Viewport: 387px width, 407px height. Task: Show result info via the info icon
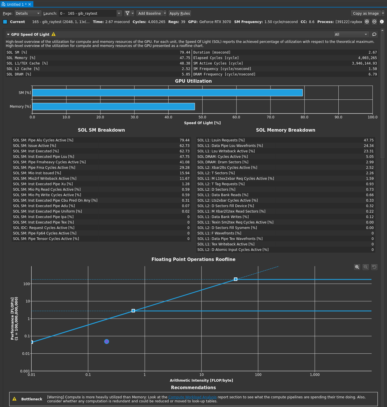coord(382,22)
